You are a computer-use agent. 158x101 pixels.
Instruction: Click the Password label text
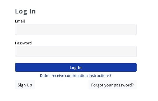tap(23, 43)
